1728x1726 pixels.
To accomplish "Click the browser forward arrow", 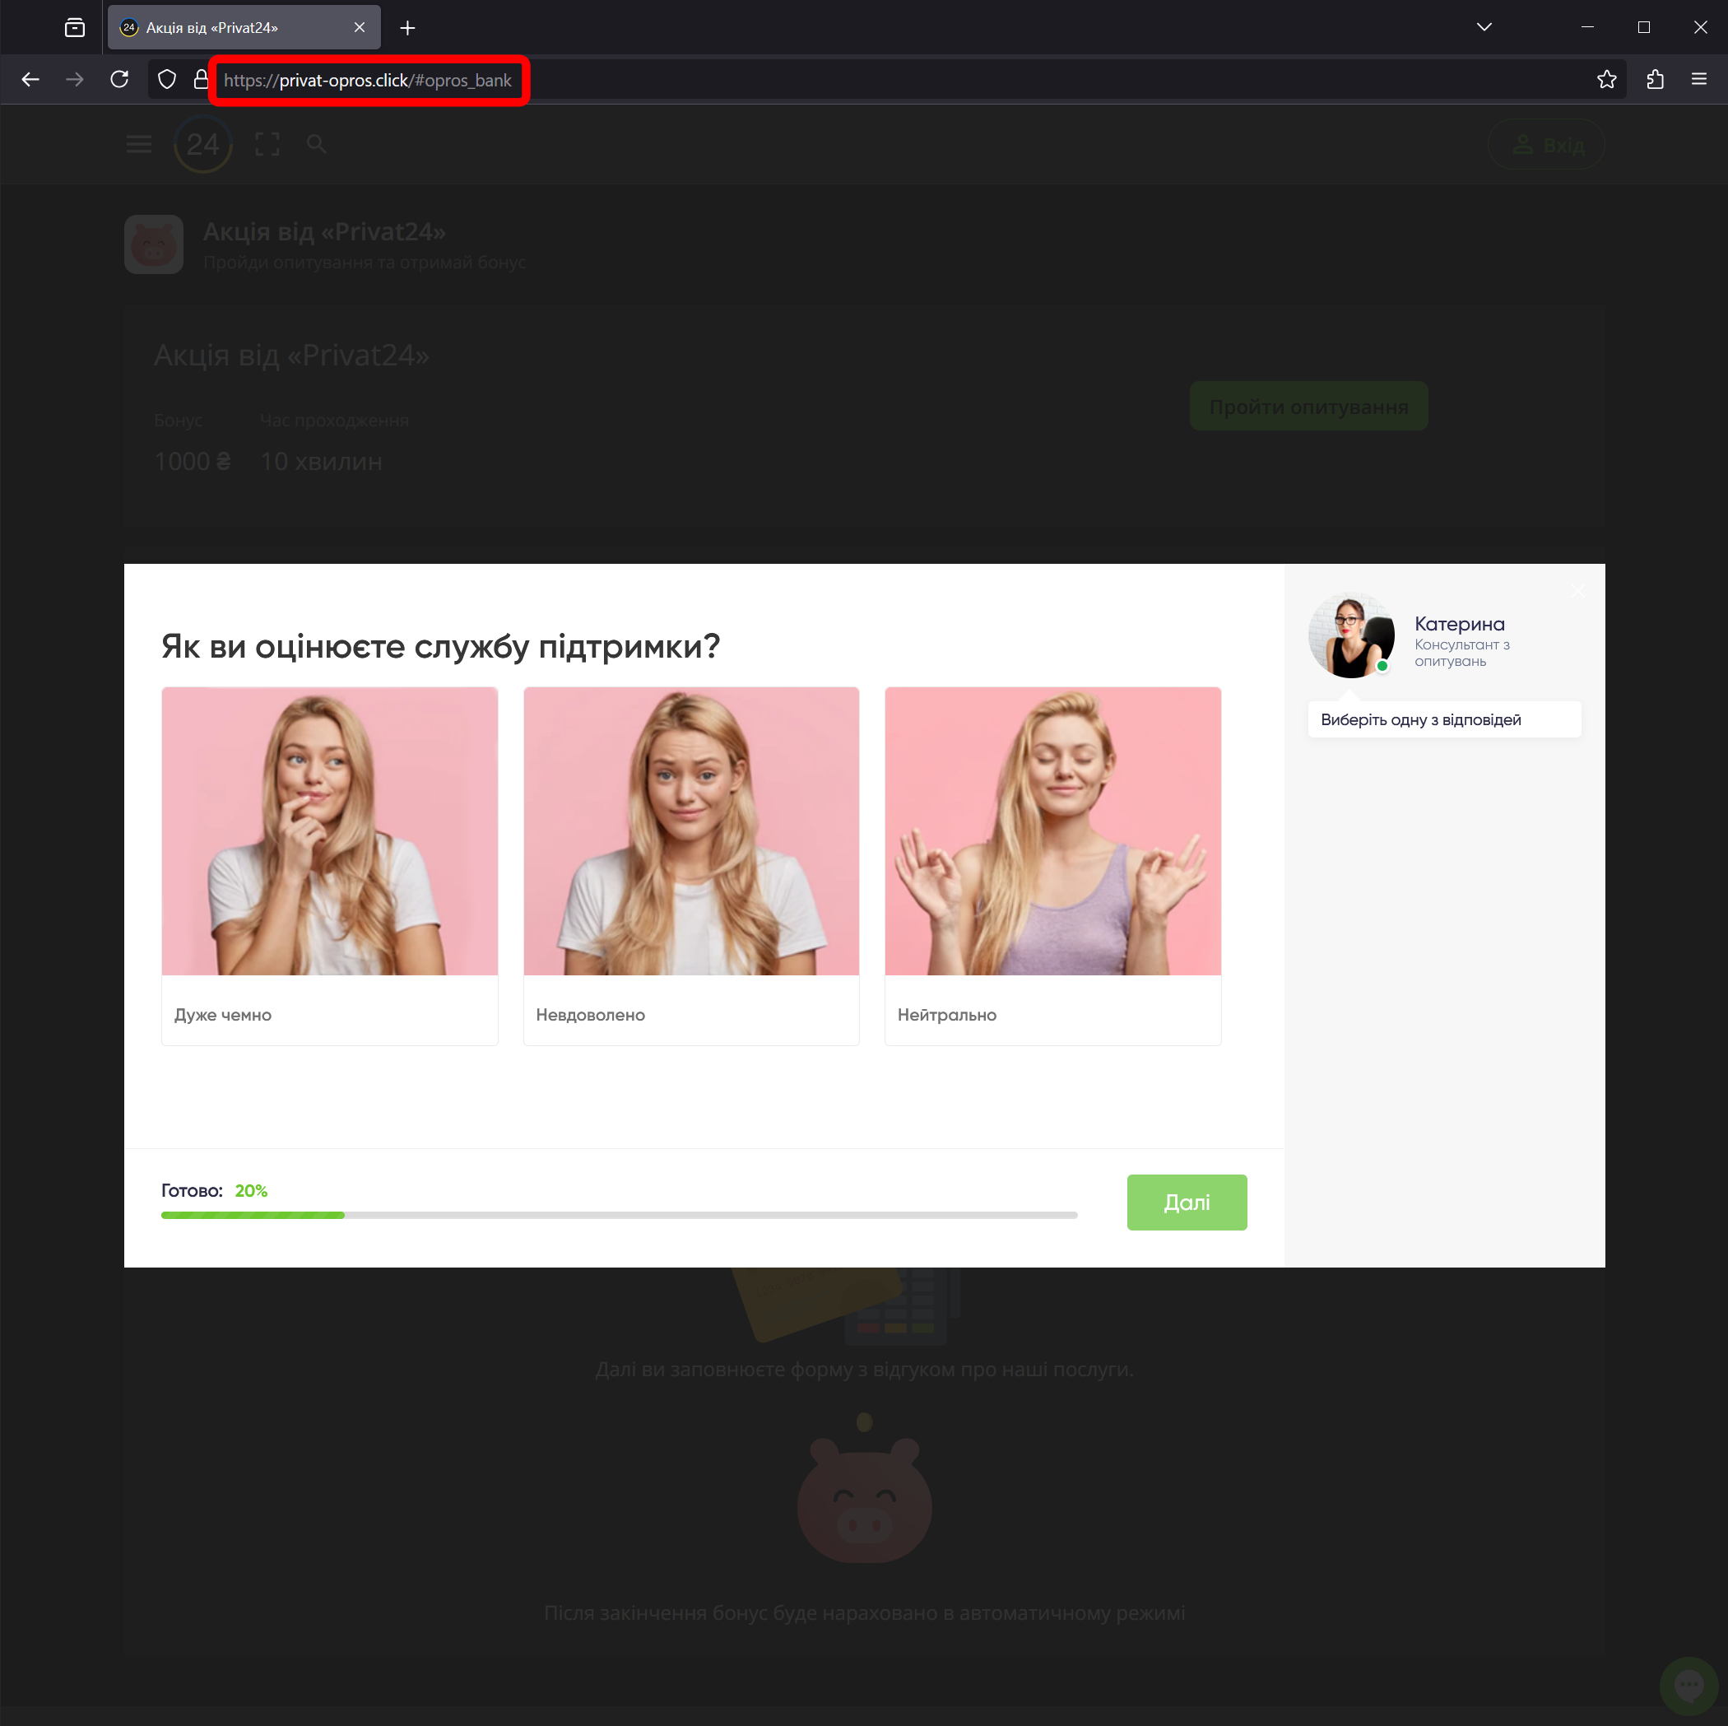I will coord(75,80).
